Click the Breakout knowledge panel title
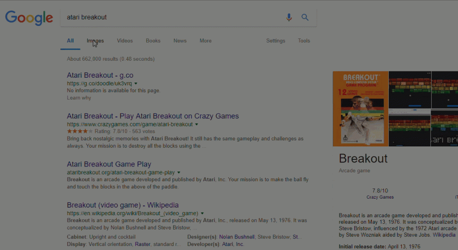 click(x=363, y=158)
